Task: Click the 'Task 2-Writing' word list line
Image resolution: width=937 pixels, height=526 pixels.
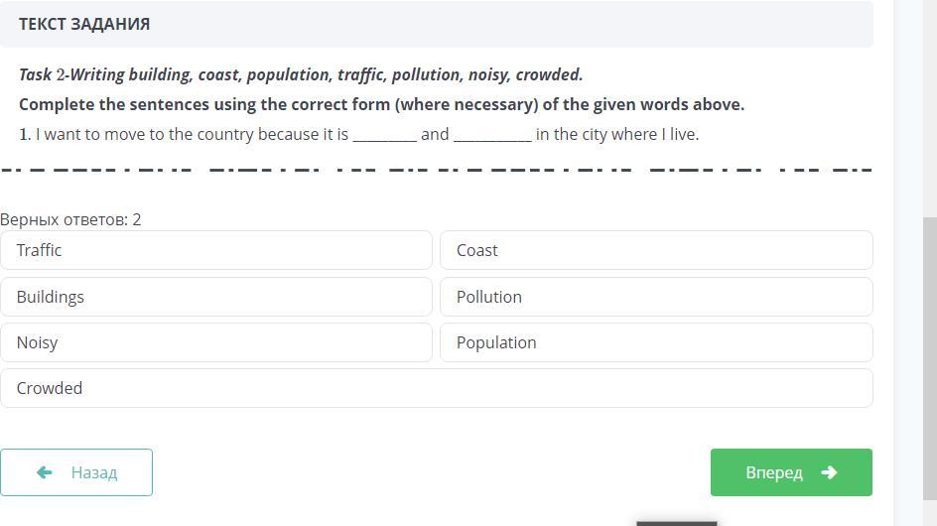Action: point(301,74)
